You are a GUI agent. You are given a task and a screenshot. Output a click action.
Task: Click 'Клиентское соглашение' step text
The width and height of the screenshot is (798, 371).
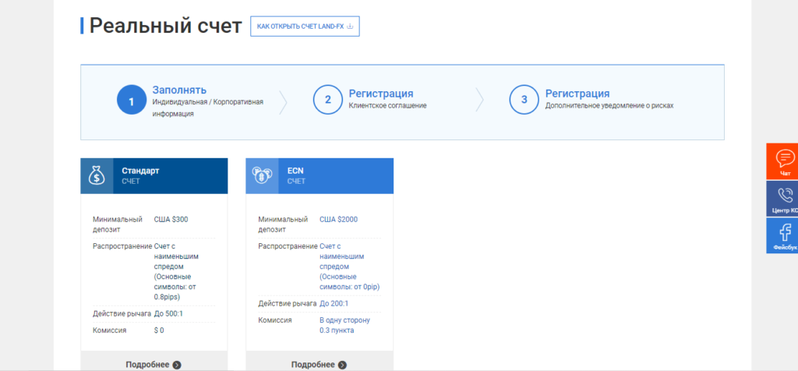[x=387, y=106]
